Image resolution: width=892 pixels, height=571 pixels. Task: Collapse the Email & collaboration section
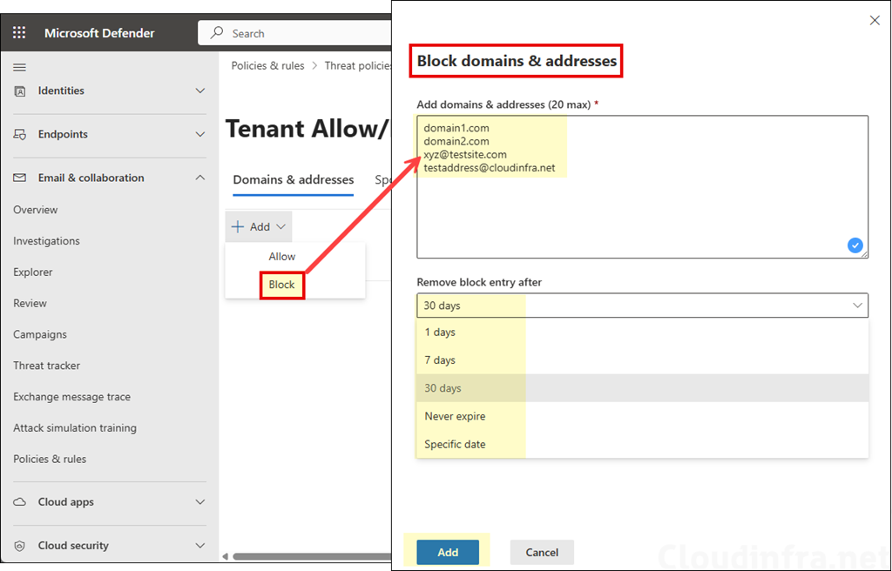pos(200,178)
